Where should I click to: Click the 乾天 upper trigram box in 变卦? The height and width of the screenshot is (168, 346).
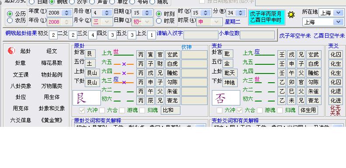coord(230,73)
